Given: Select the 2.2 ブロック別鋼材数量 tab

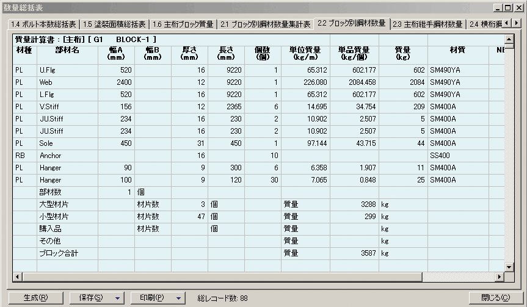Looking at the screenshot, I should tap(352, 23).
